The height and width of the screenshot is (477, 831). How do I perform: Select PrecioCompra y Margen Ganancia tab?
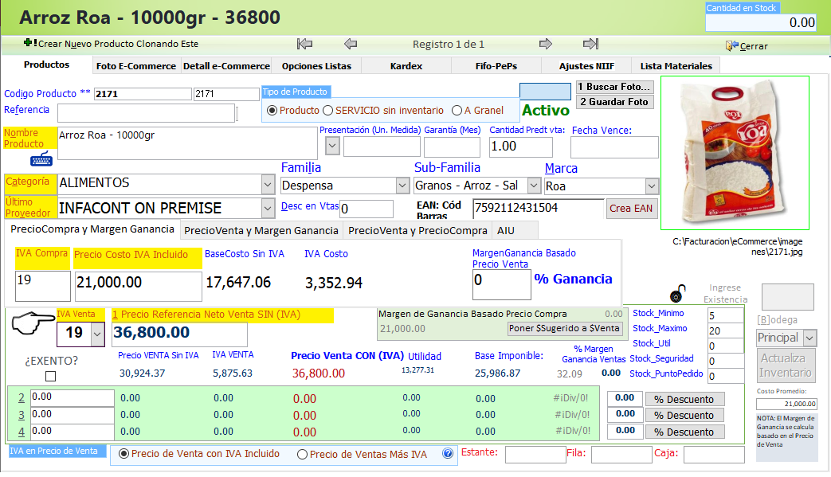point(92,229)
